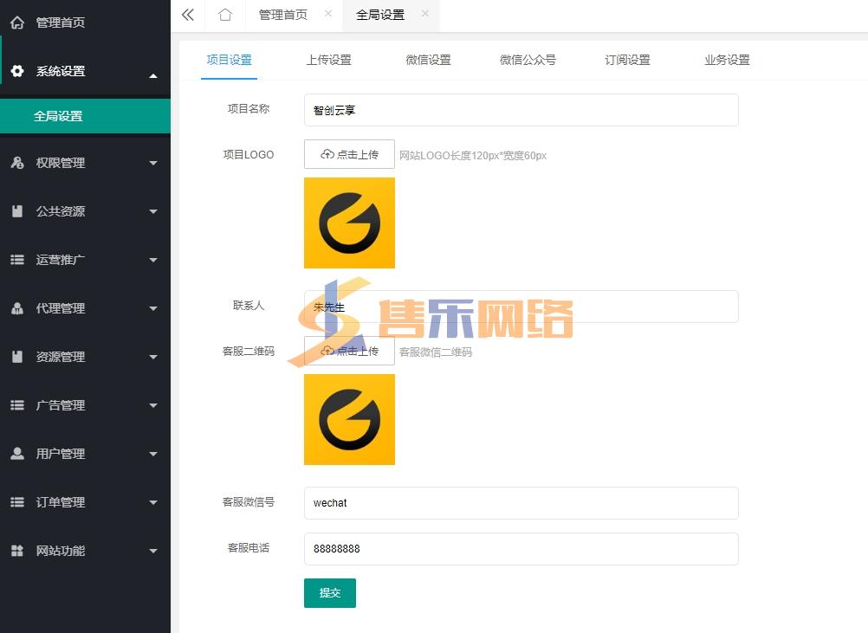Screen dimensions: 868x633
Task: Click the 权限管理 sidebar icon
Action: (x=17, y=163)
